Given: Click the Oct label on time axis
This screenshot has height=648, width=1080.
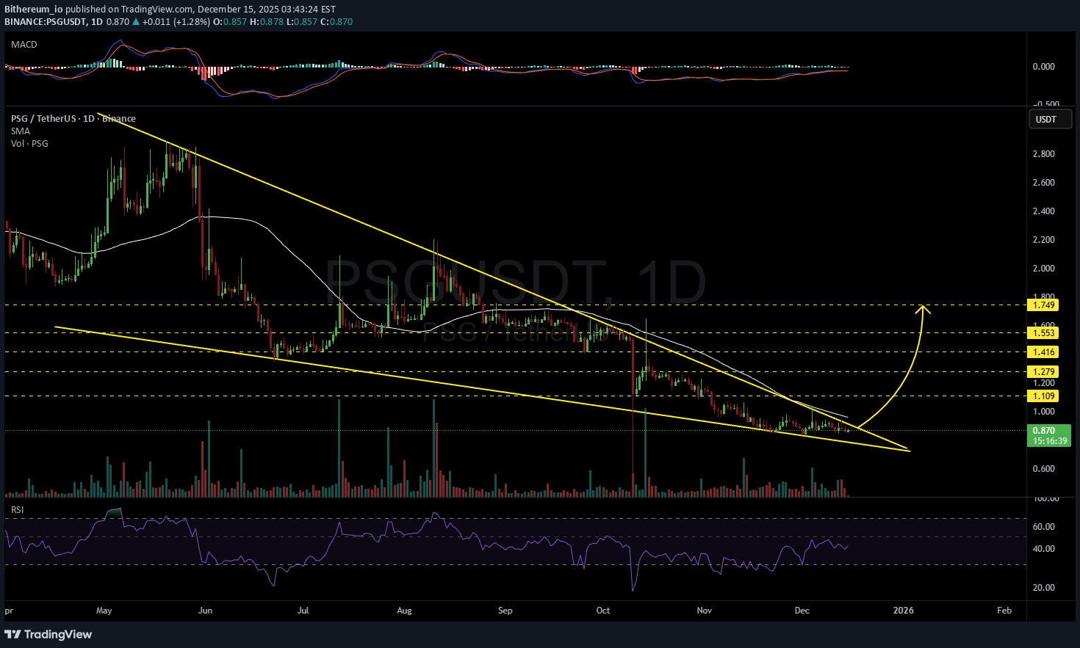Looking at the screenshot, I should (603, 611).
